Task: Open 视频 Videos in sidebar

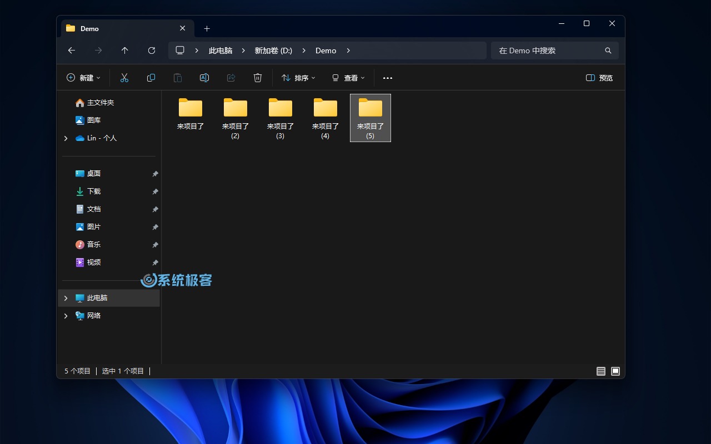Action: tap(88, 263)
